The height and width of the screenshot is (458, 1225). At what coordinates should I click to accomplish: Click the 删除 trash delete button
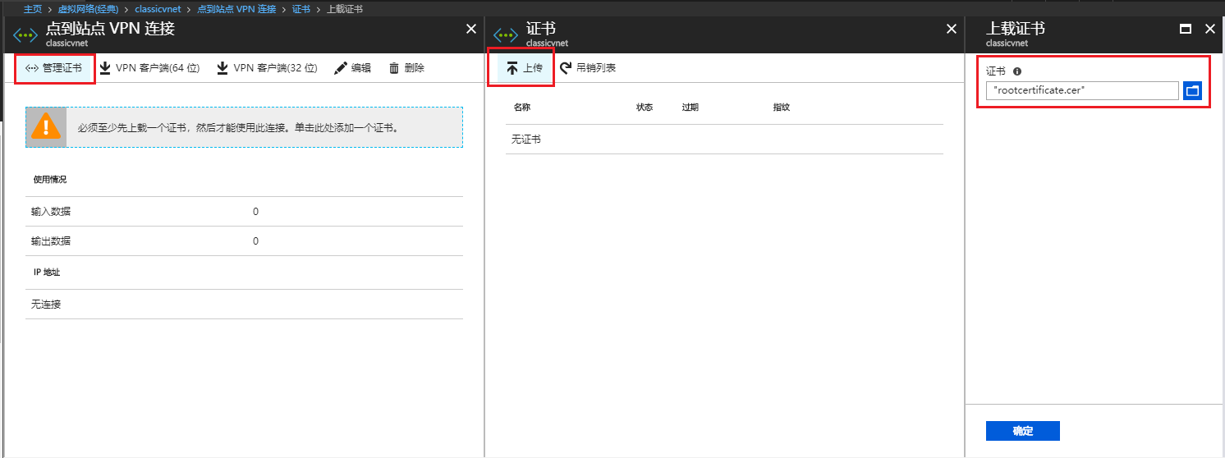[406, 68]
